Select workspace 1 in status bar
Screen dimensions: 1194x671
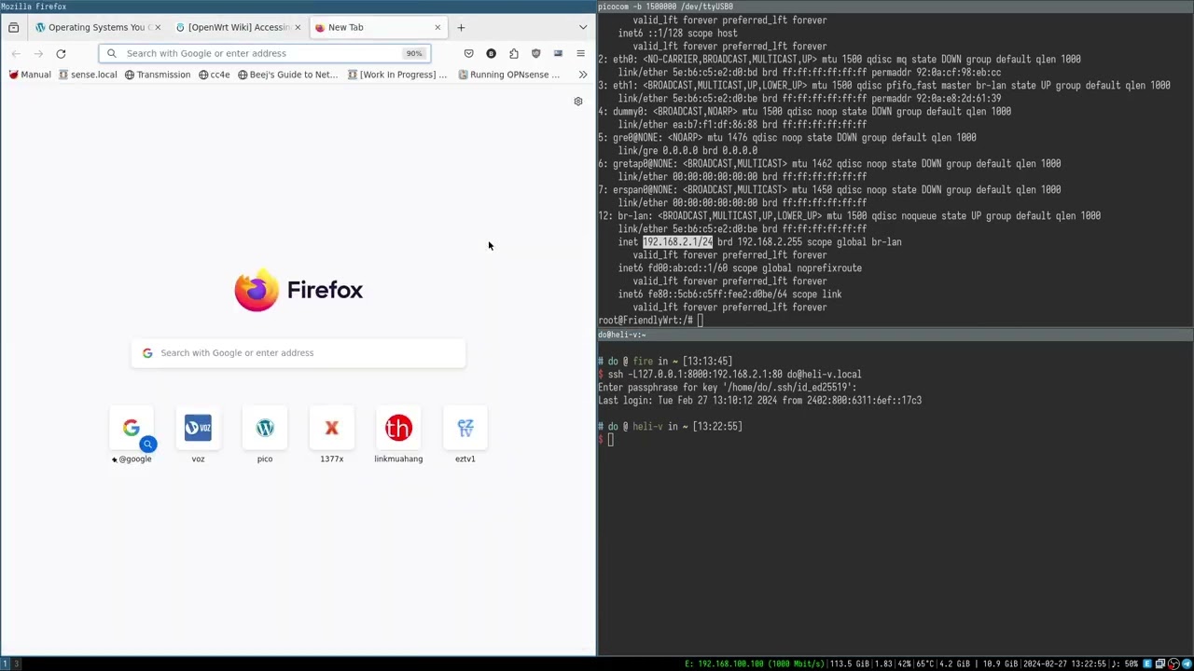[5, 664]
